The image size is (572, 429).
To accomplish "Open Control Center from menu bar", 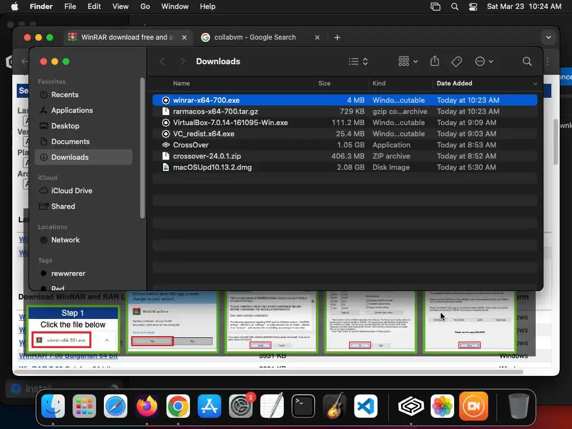I will [473, 7].
